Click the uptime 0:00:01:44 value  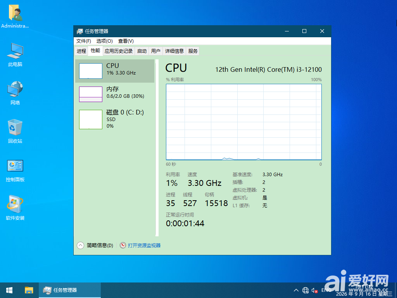pos(185,223)
